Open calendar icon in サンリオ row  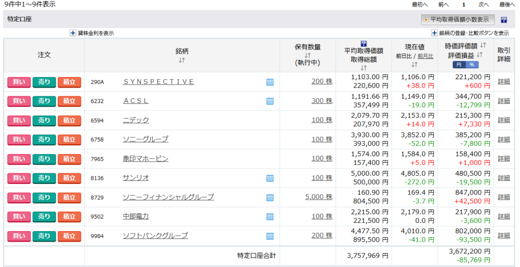pyautogui.click(x=270, y=178)
